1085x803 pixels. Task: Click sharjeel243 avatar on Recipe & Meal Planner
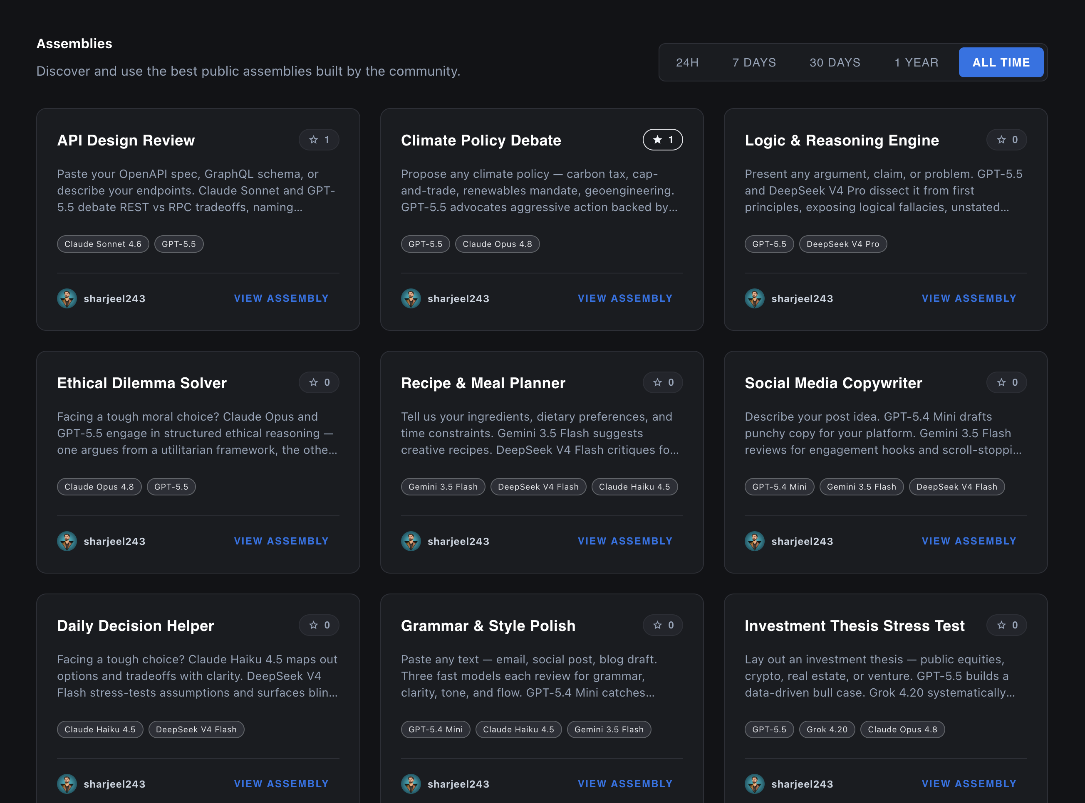411,541
